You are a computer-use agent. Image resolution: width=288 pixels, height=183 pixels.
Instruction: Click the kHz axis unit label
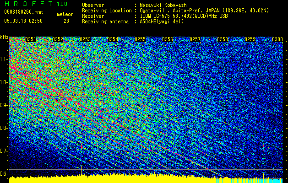(4, 37)
